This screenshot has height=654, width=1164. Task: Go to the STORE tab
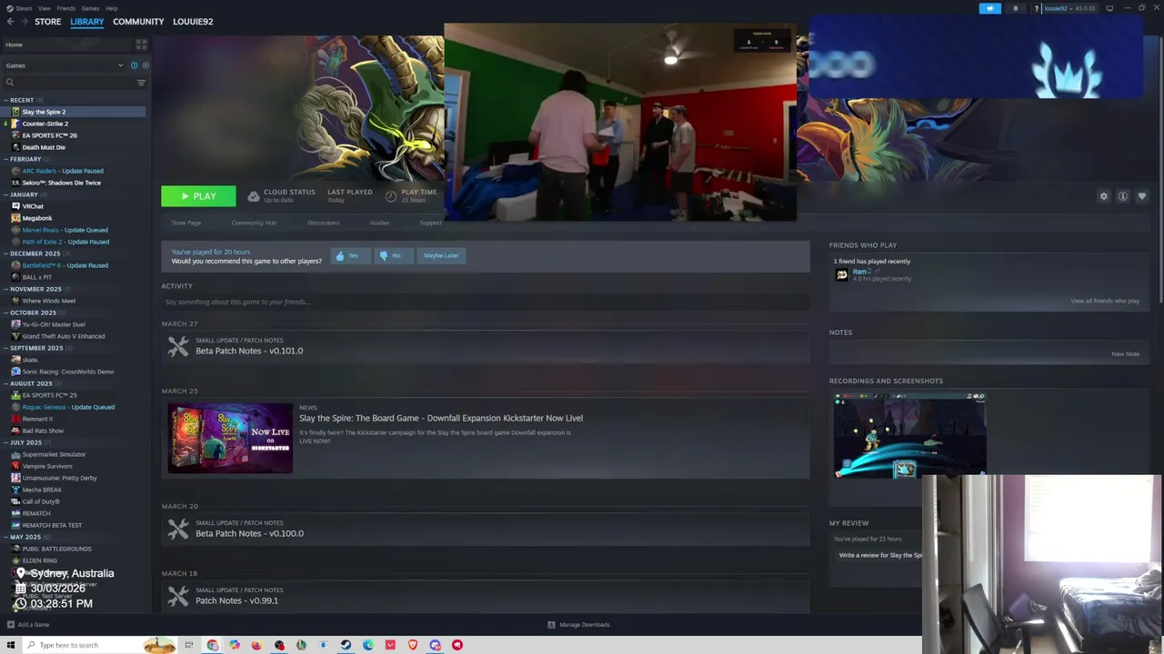(47, 22)
